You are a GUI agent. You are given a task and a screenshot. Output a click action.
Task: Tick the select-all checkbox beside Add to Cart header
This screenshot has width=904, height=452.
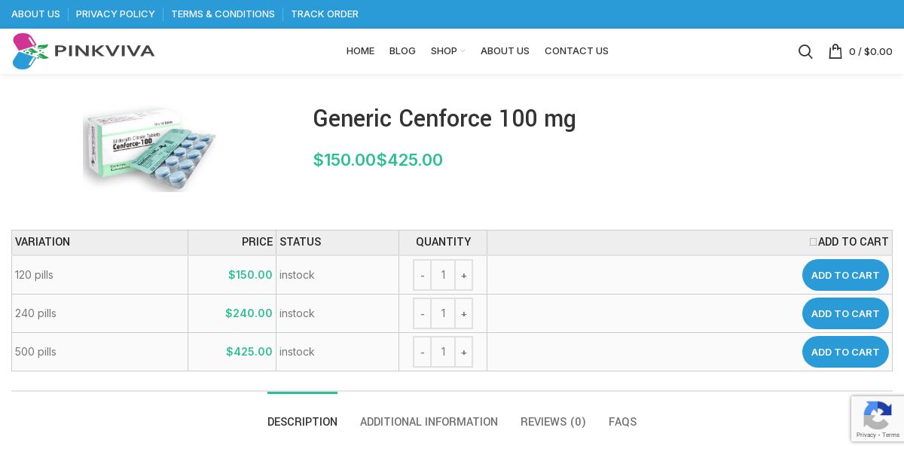pos(813,242)
